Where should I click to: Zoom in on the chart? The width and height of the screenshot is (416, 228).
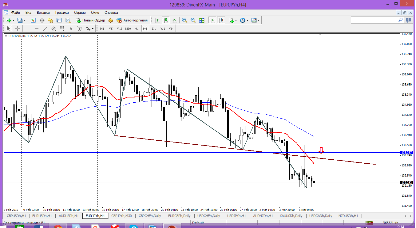click(x=184, y=20)
